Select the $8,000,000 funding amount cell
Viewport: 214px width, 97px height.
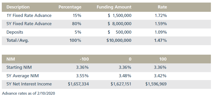[120, 24]
